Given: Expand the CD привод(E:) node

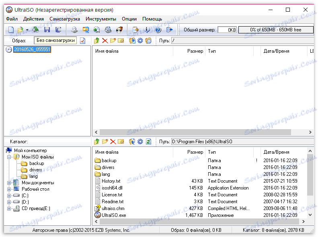Looking at the screenshot, I should [x=9, y=208].
